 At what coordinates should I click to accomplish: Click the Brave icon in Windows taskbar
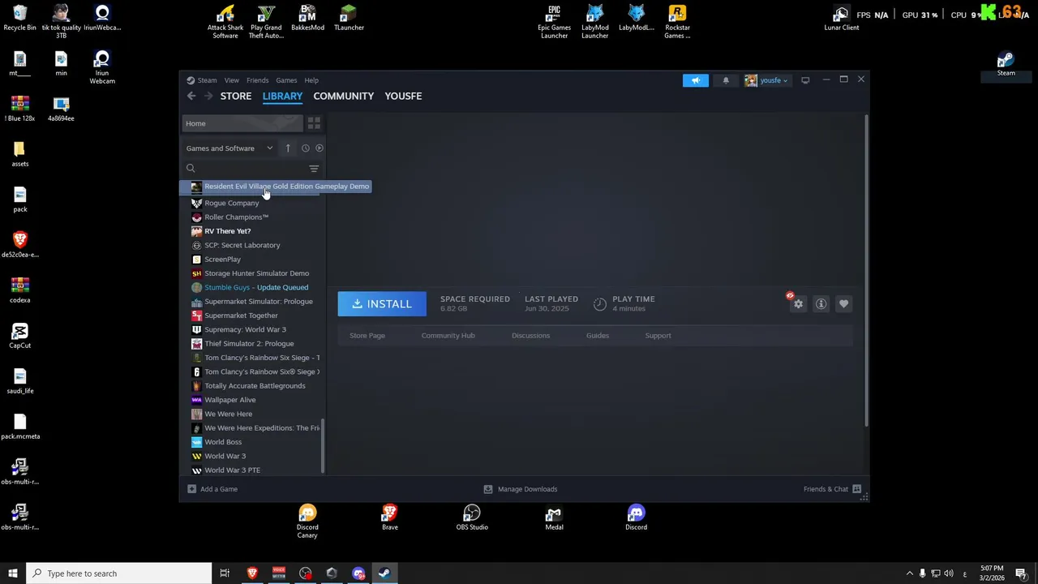(x=252, y=573)
